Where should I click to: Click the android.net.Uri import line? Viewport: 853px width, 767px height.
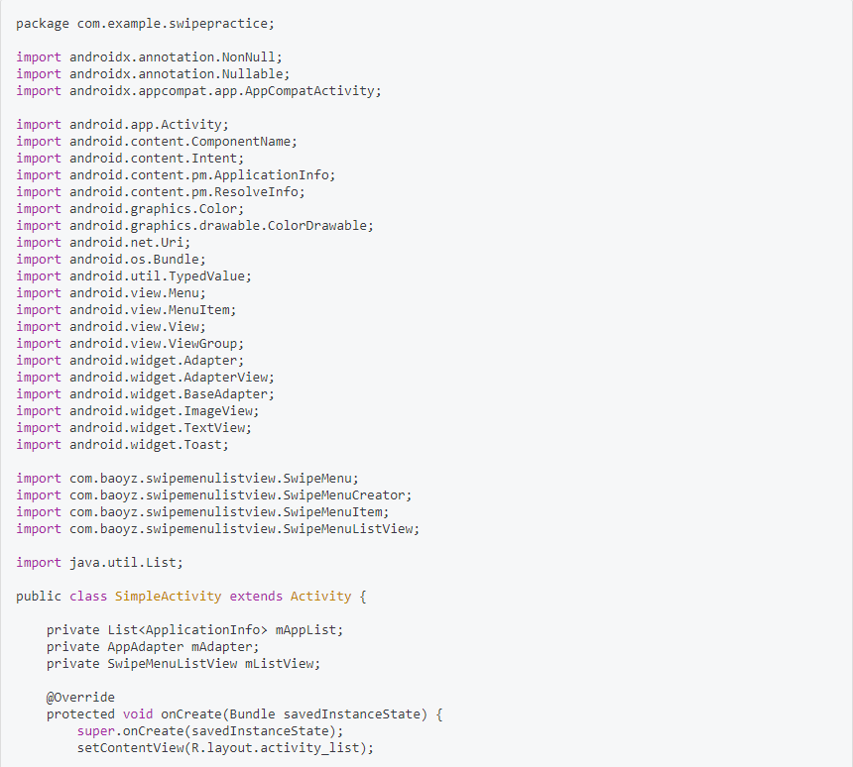click(103, 243)
